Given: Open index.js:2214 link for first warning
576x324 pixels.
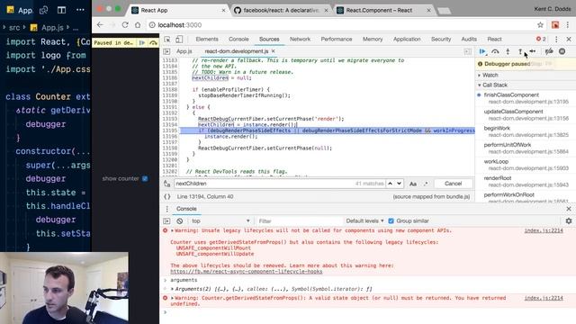Looking at the screenshot, I should (x=544, y=230).
